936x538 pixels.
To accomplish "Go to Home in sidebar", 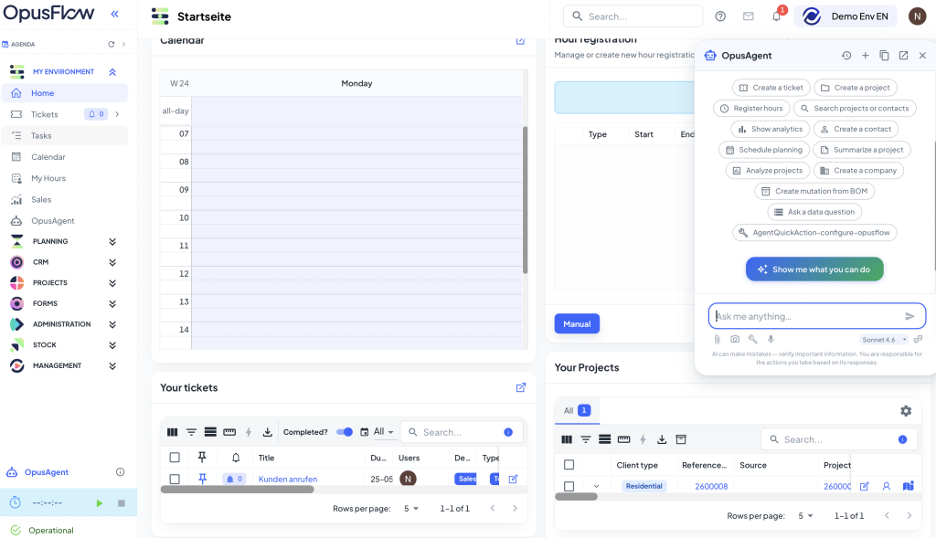I will point(65,93).
